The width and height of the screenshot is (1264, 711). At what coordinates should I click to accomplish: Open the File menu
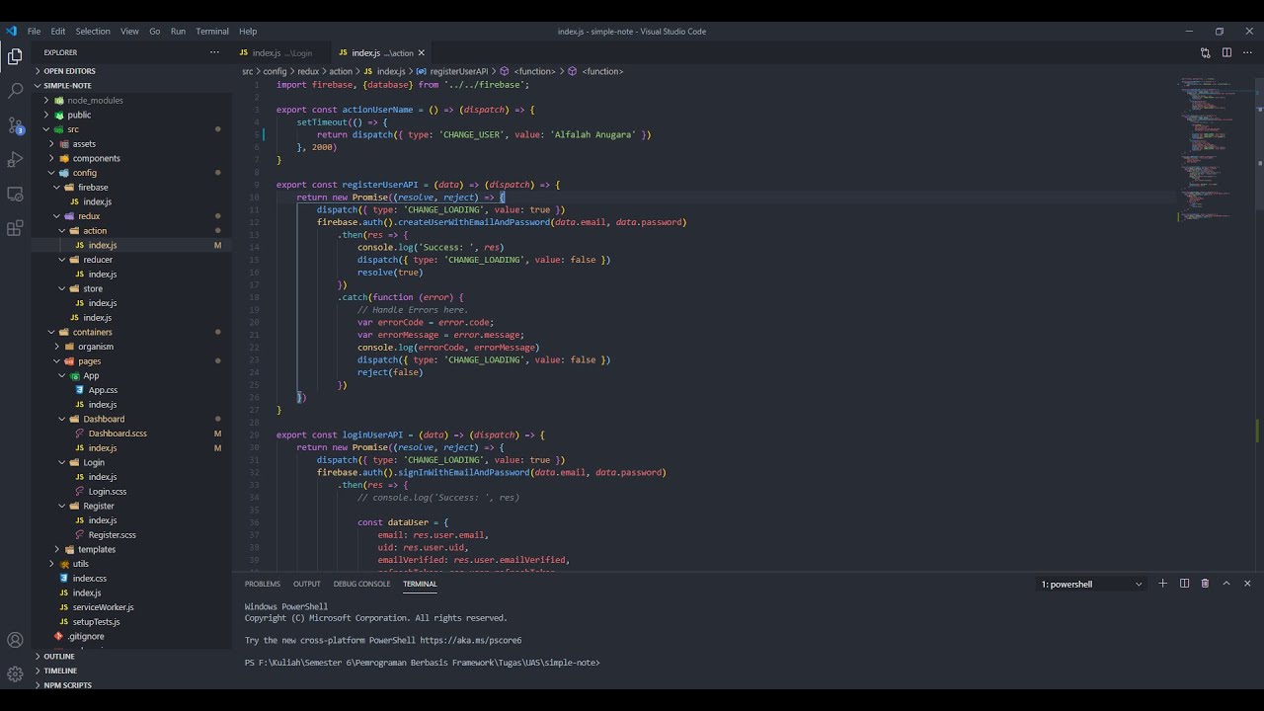(x=35, y=32)
